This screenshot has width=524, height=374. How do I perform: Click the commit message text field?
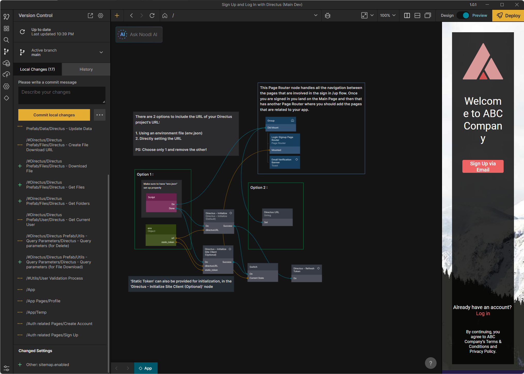[x=62, y=95]
